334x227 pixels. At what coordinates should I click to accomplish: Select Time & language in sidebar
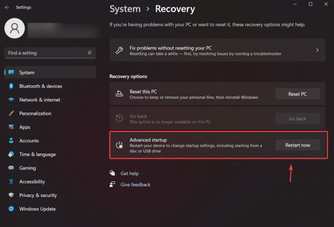tap(37, 155)
